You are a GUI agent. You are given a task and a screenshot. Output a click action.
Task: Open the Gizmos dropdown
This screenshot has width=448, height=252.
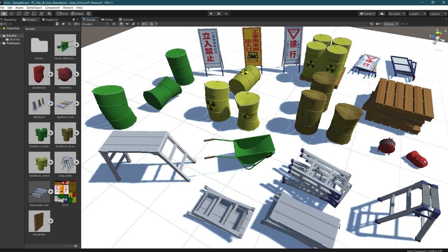(x=391, y=24)
